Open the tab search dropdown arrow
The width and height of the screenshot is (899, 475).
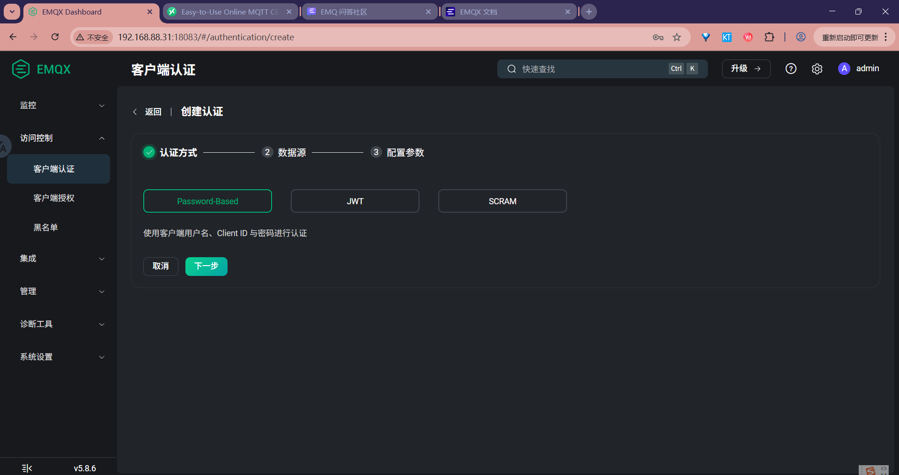pos(12,12)
